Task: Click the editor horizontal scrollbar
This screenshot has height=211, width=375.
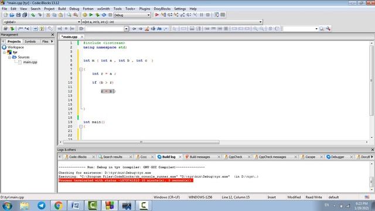Action: click(141, 142)
